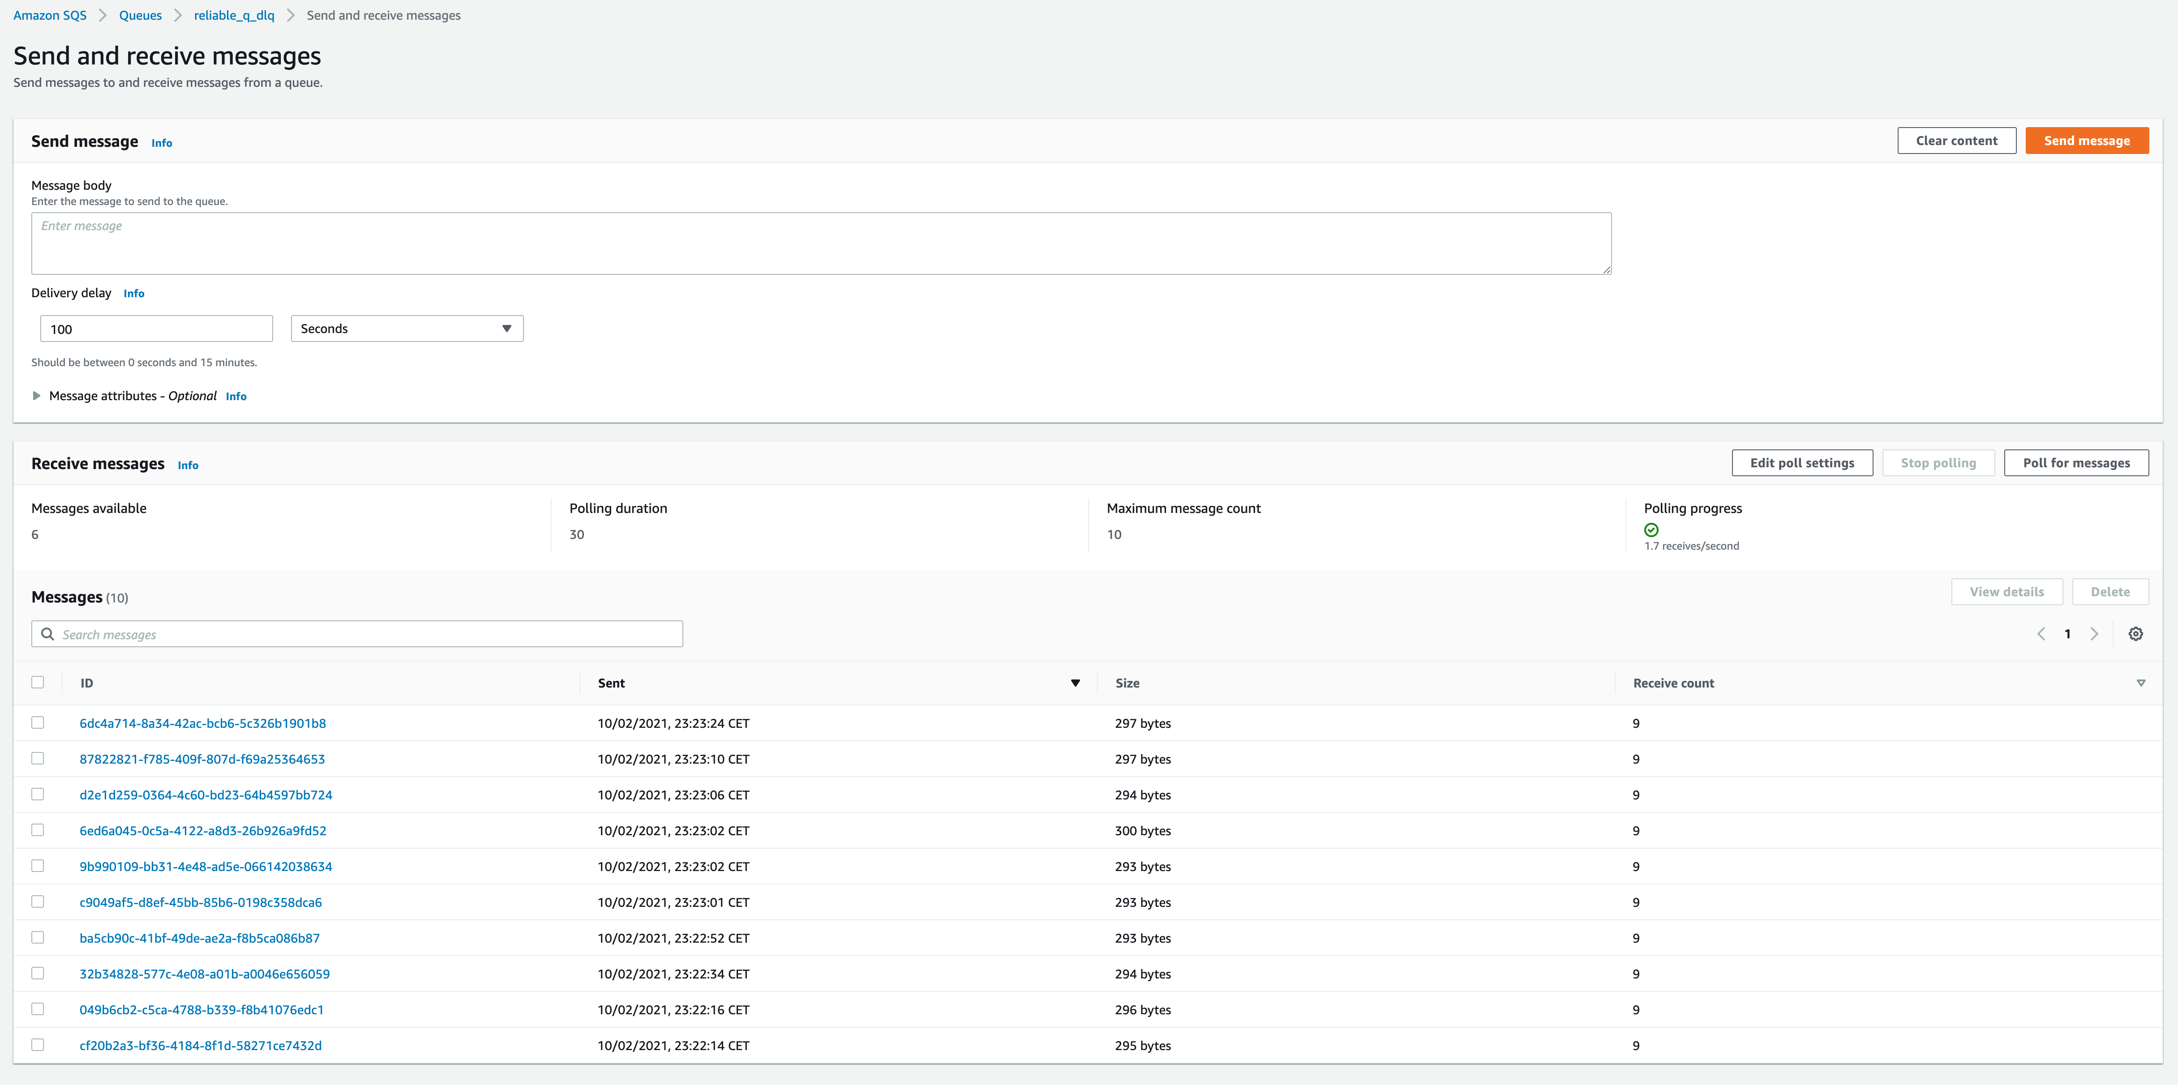Go to reliable_q_dlq breadcrumb
The height and width of the screenshot is (1085, 2178).
click(234, 15)
